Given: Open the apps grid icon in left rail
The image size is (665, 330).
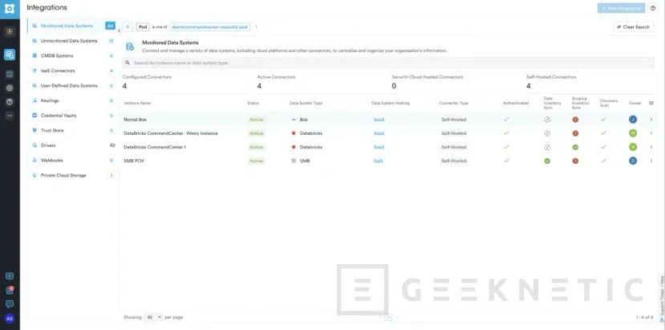Looking at the screenshot, I should coord(10,31).
